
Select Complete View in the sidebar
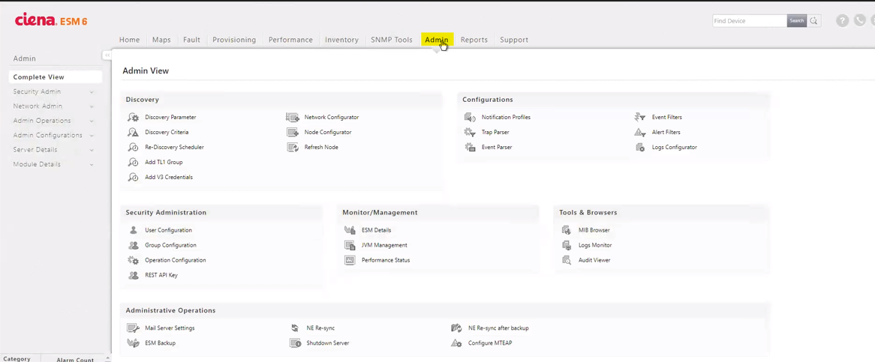tap(56, 77)
